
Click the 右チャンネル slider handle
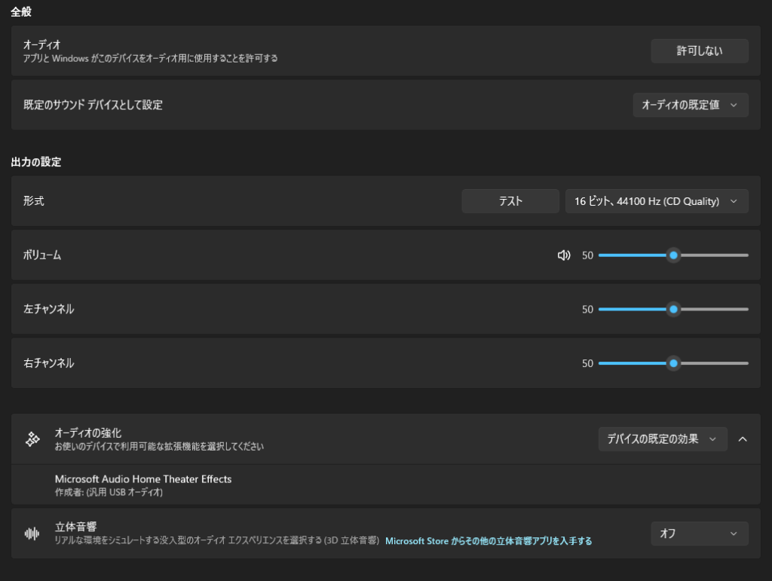[673, 363]
